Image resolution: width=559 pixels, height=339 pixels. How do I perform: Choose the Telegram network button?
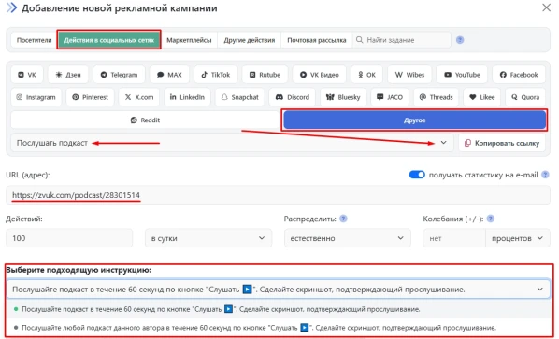[119, 75]
